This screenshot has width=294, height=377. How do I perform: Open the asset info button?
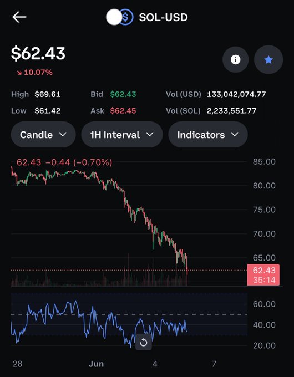pos(235,60)
